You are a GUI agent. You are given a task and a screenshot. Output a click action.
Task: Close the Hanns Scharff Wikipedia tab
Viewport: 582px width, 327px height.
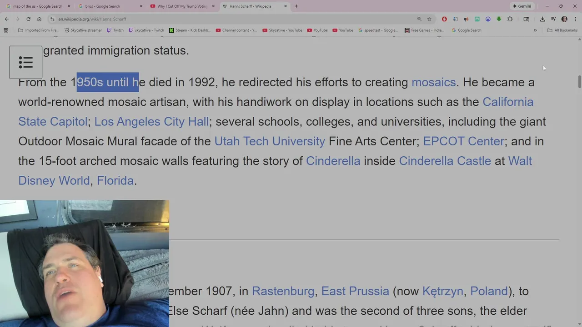pyautogui.click(x=285, y=6)
